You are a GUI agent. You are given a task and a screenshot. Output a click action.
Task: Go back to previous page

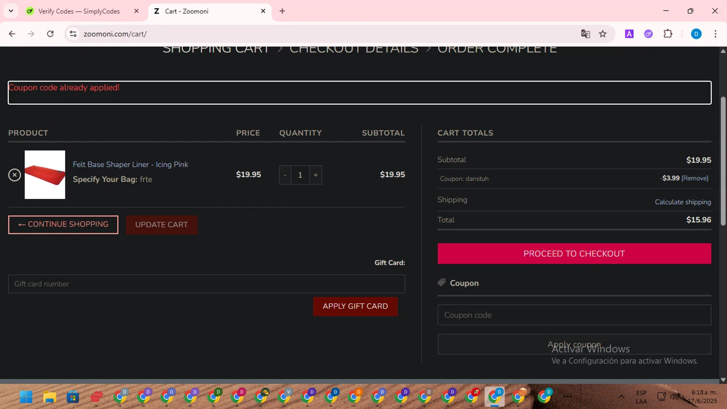12,34
